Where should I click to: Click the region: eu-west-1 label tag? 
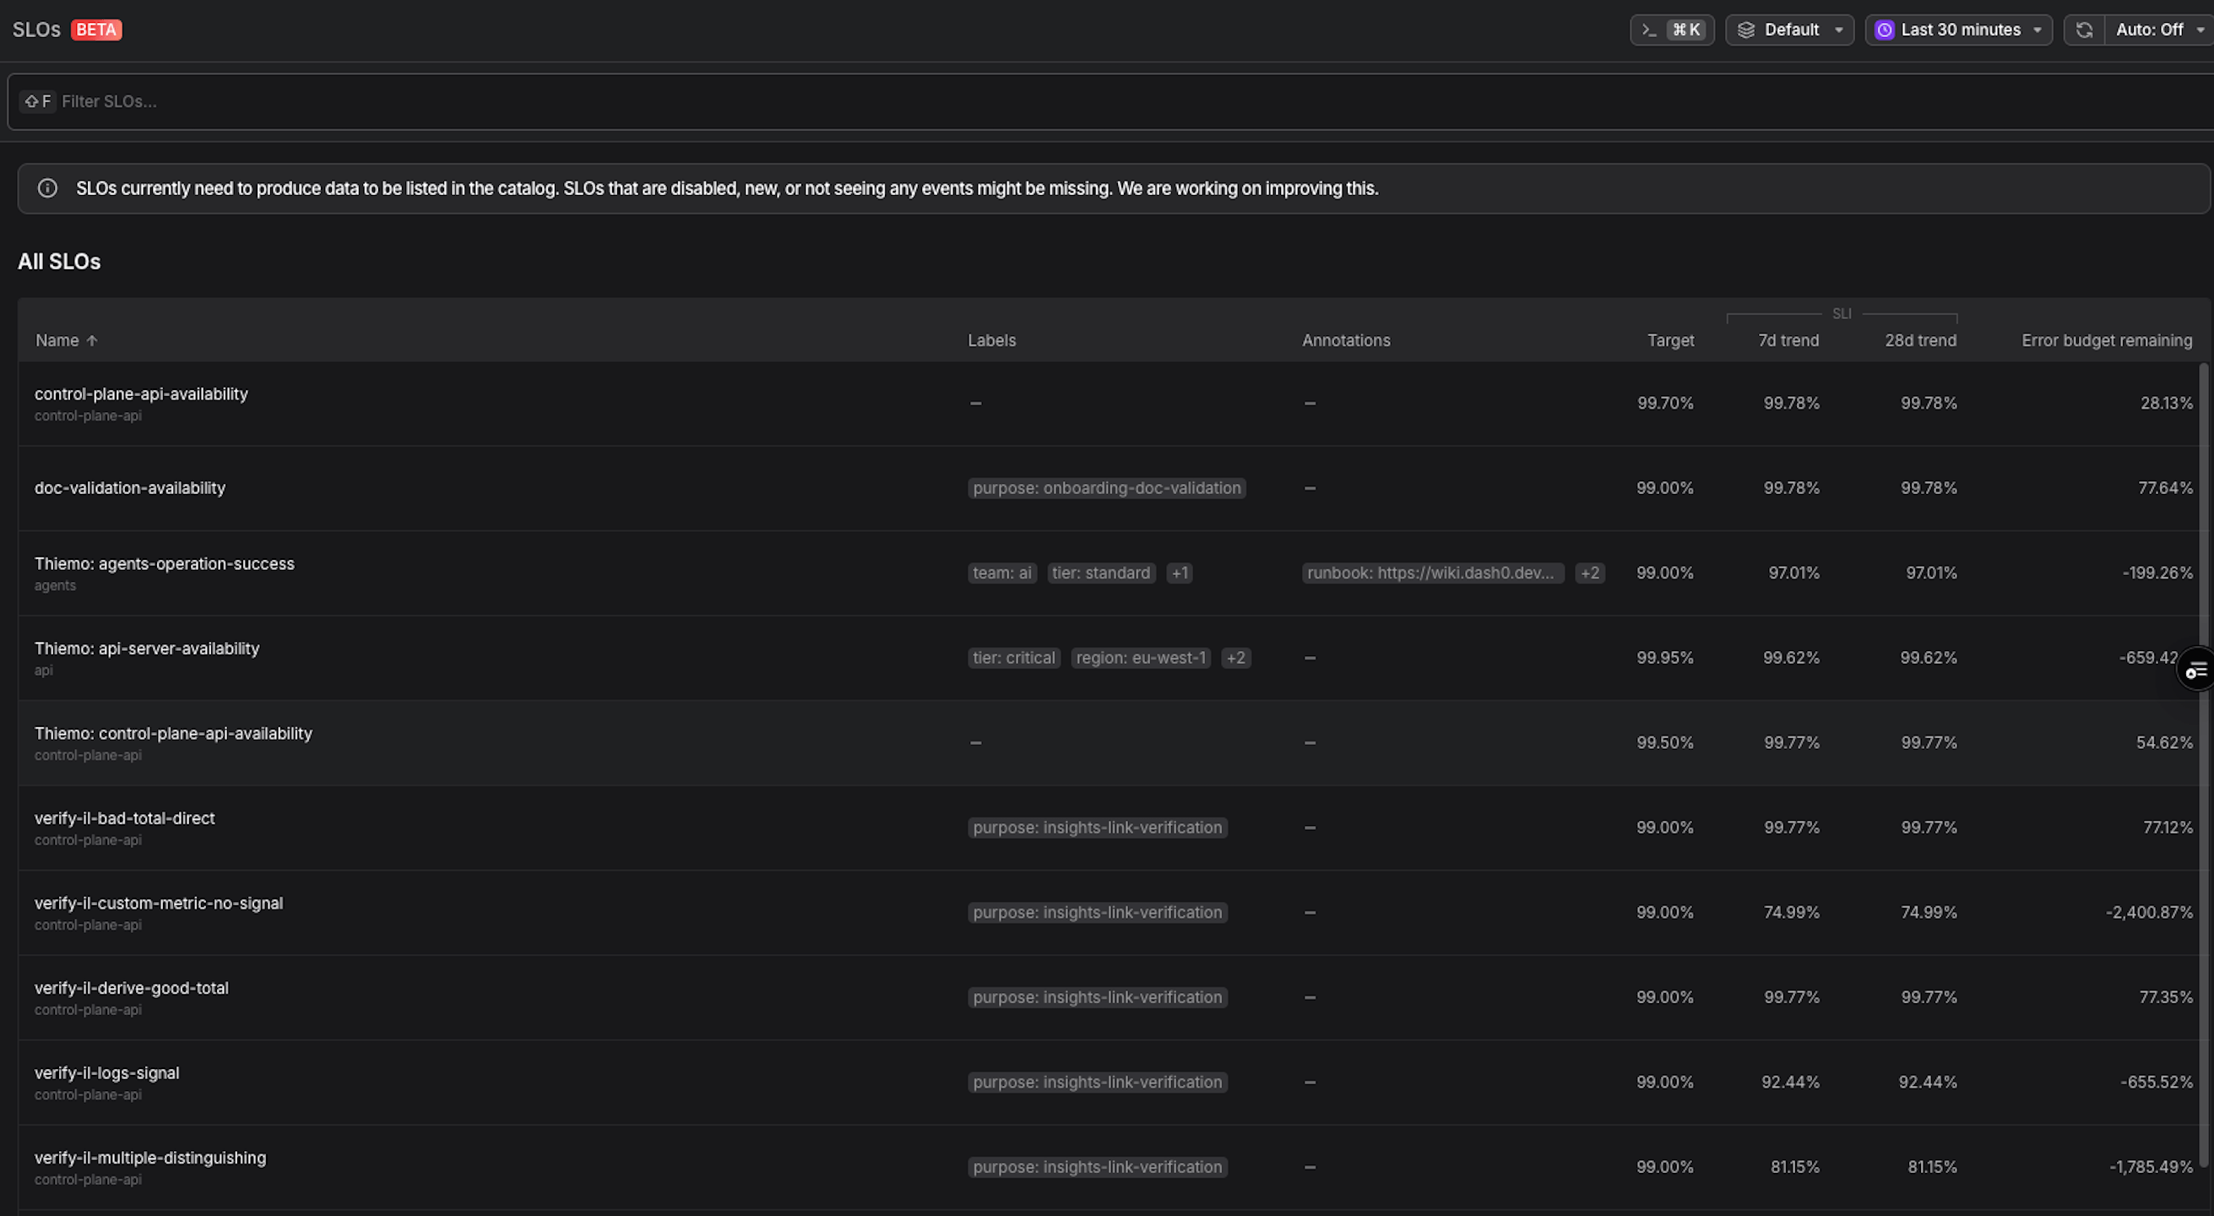tap(1141, 659)
